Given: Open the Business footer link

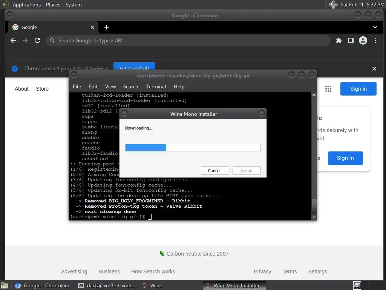Looking at the screenshot, I should click(x=109, y=271).
